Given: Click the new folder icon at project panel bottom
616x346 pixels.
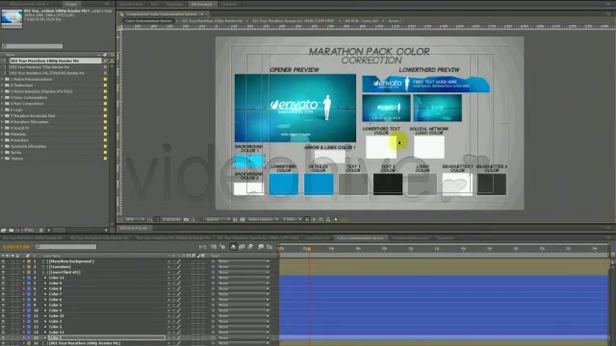Looking at the screenshot, I should pyautogui.click(x=12, y=231).
